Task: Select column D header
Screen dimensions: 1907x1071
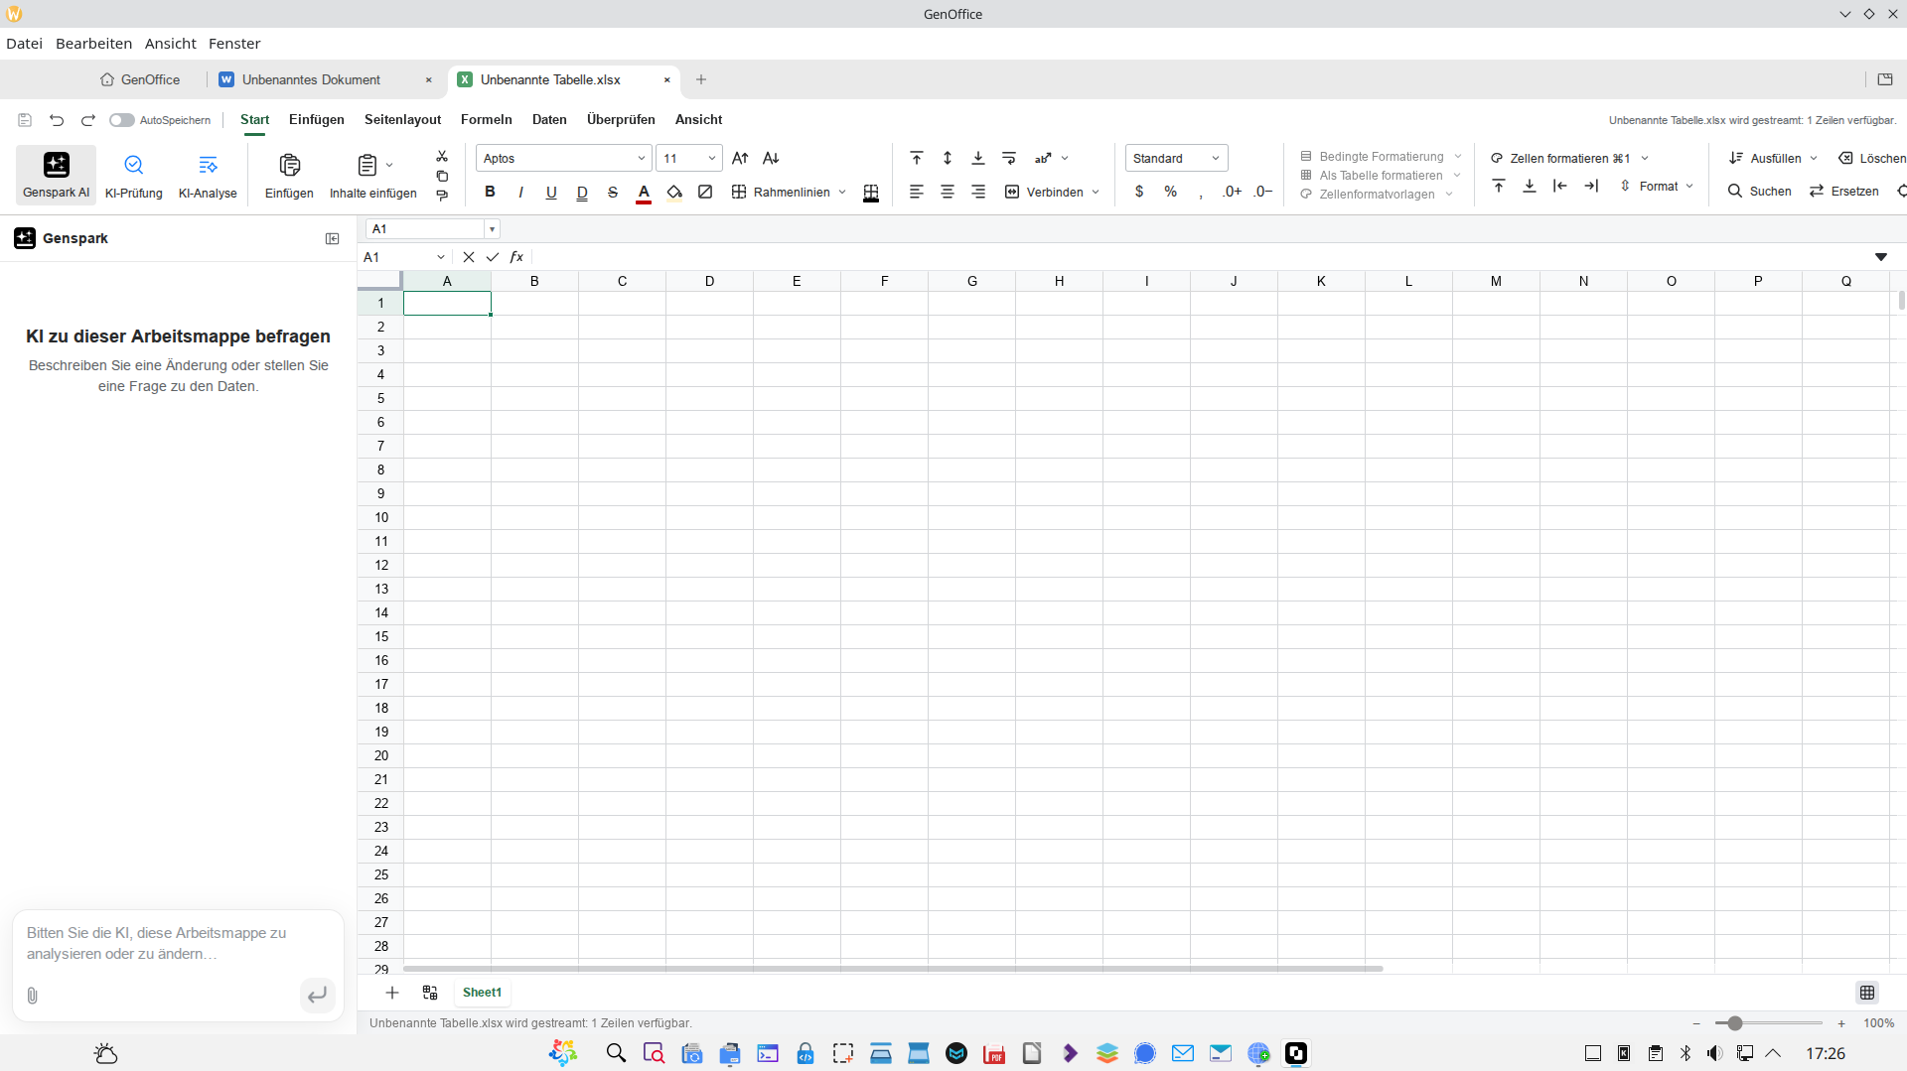Action: (x=709, y=281)
